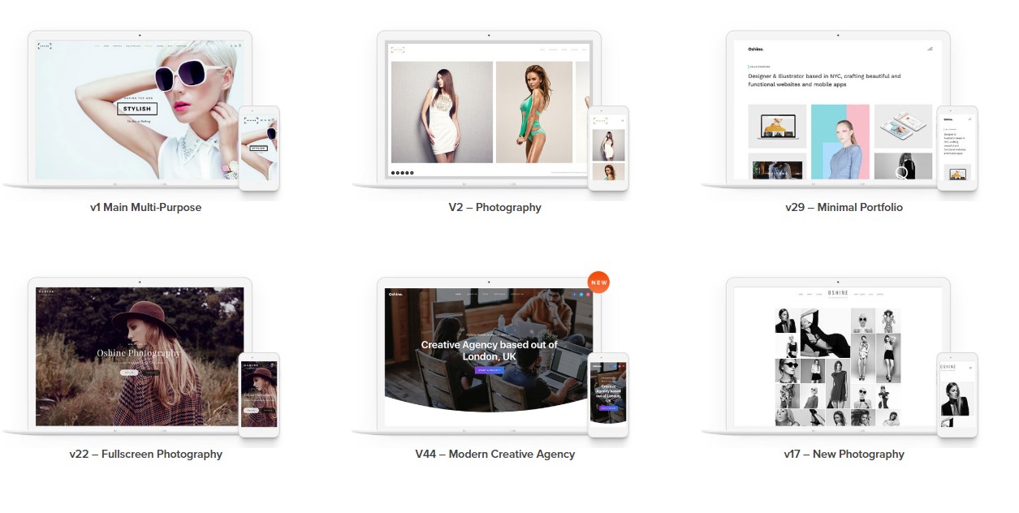The height and width of the screenshot is (513, 1019).
Task: Open the v29 – Minimal Portfolio title link
Action: (x=844, y=208)
